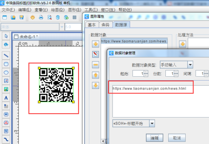Open 工具(T) menu
The image size is (209, 144).
pos(91,10)
